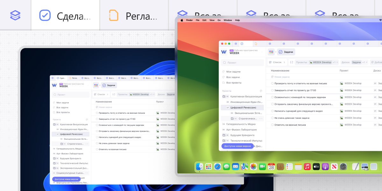Launch Finder from the macOS dock

coord(200,166)
